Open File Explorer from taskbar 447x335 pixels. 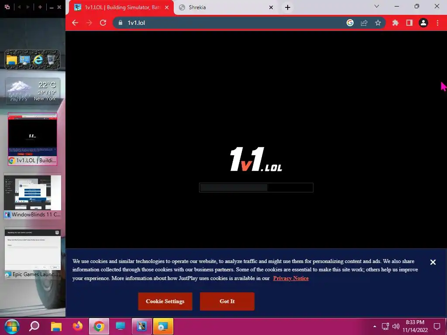coord(56,326)
